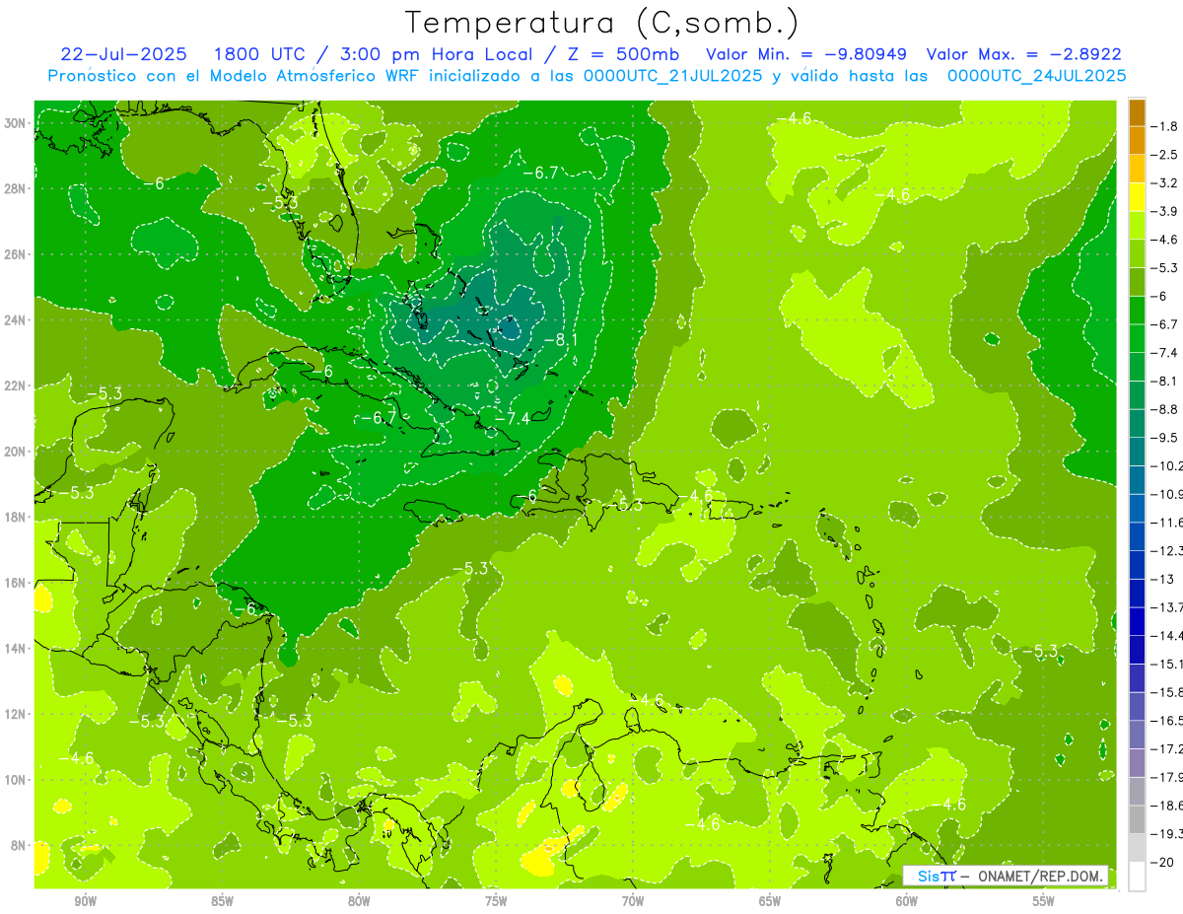Click the '14N' latitude axis label
1183x914 pixels.
tap(16, 648)
